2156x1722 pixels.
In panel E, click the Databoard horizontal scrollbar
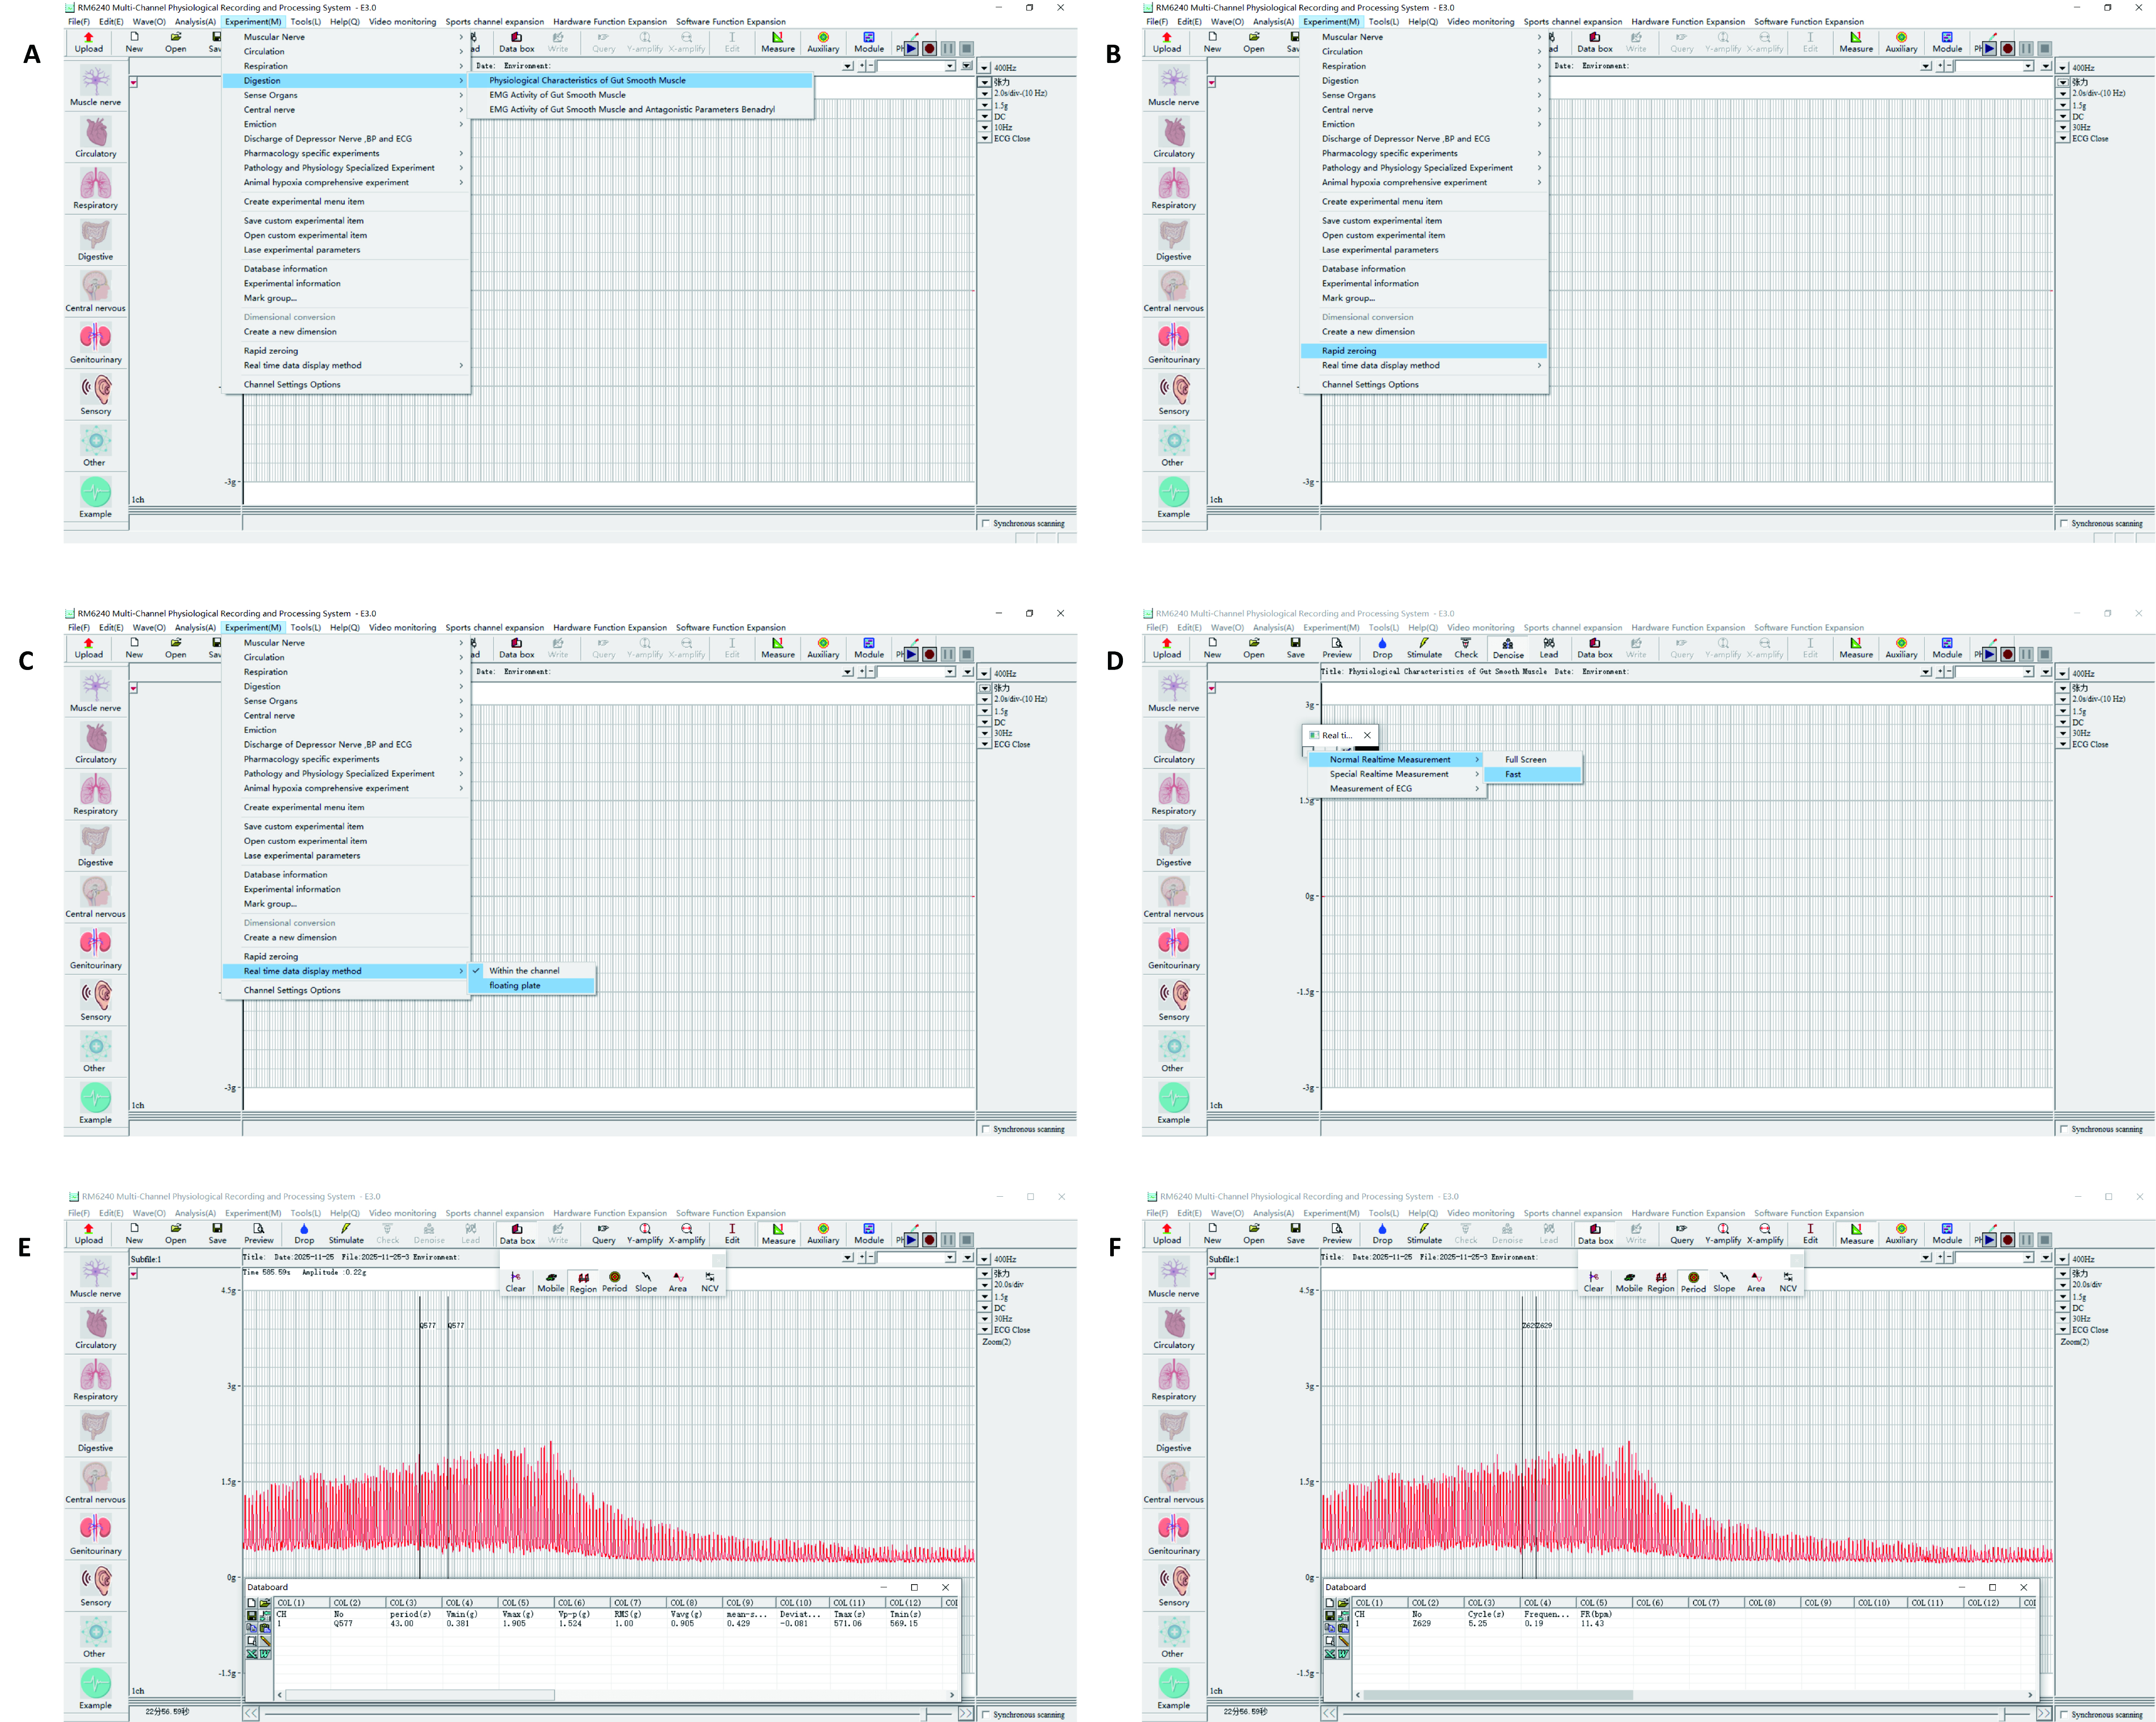coord(615,1695)
